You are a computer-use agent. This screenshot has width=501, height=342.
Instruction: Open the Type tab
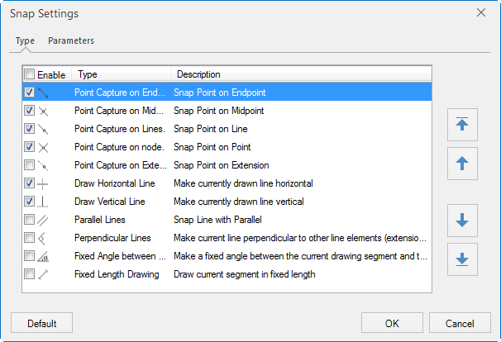point(24,40)
